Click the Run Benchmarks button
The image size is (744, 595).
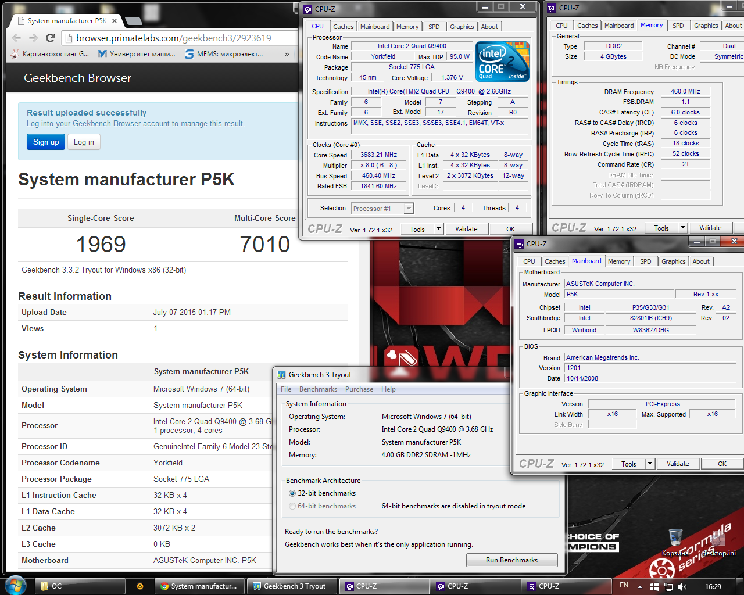(x=512, y=560)
